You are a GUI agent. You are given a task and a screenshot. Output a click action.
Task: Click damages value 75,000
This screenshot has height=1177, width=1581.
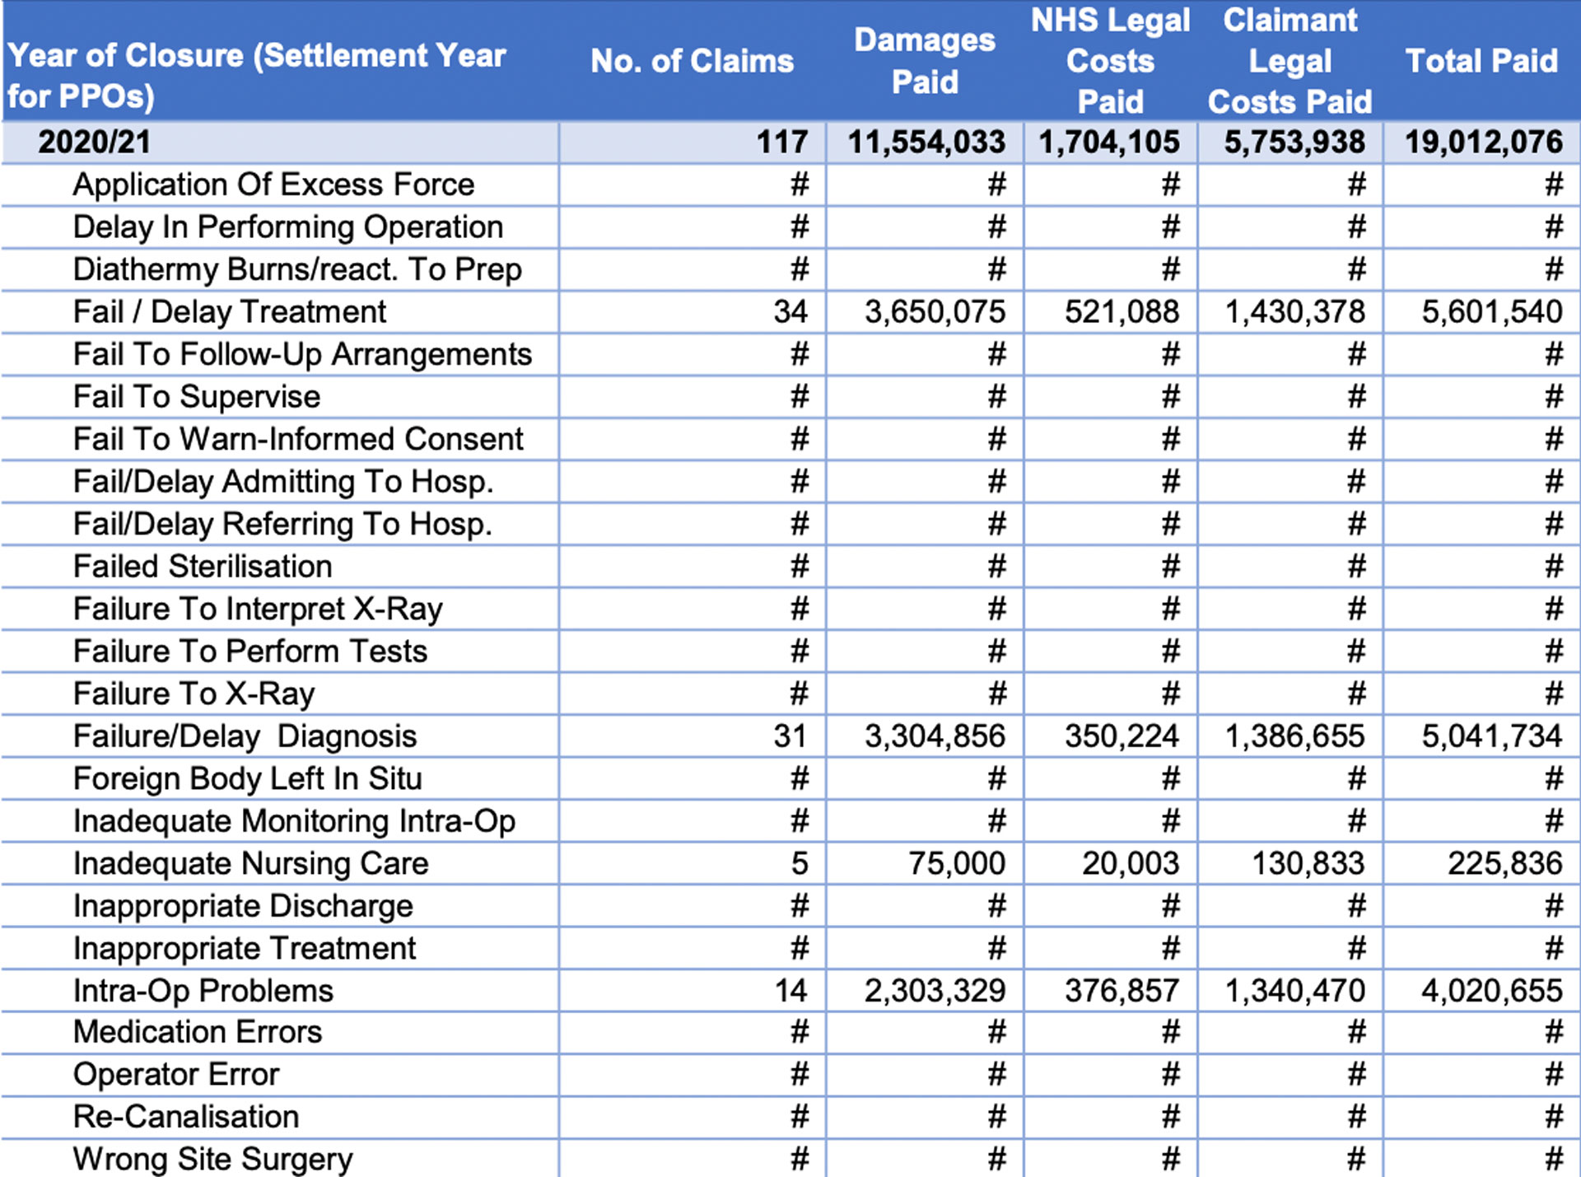(957, 863)
